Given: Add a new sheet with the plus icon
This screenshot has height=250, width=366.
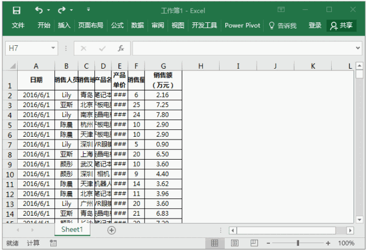Looking at the screenshot, I should pyautogui.click(x=112, y=230).
